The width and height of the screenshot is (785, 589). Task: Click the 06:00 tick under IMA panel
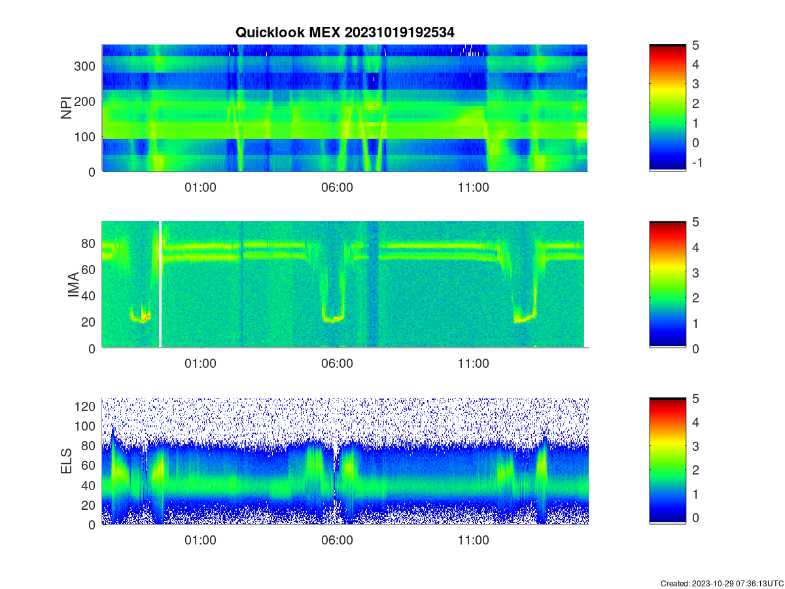(x=337, y=363)
